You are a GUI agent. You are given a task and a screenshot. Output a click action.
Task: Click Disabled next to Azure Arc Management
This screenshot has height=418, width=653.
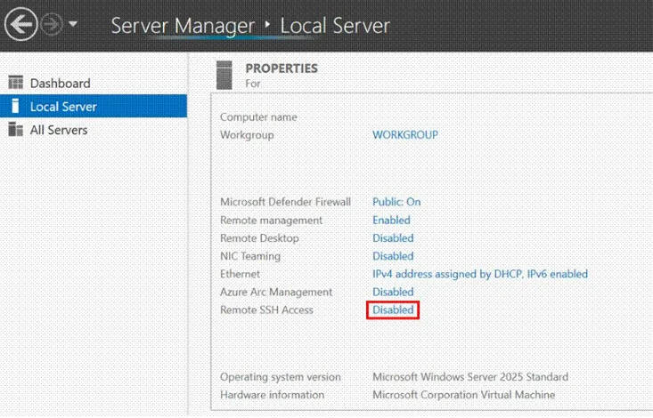(393, 292)
